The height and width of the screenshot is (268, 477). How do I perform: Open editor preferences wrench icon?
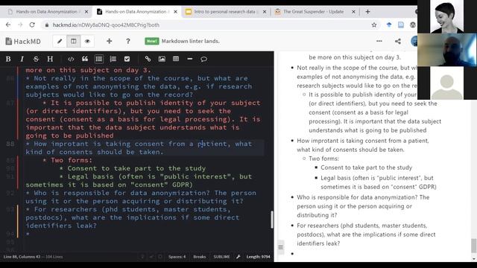tap(238, 257)
